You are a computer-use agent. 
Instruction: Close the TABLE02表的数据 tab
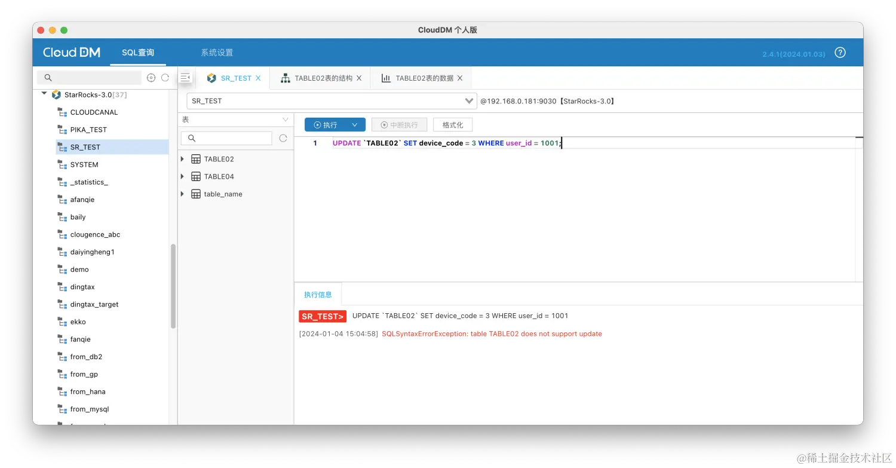460,78
